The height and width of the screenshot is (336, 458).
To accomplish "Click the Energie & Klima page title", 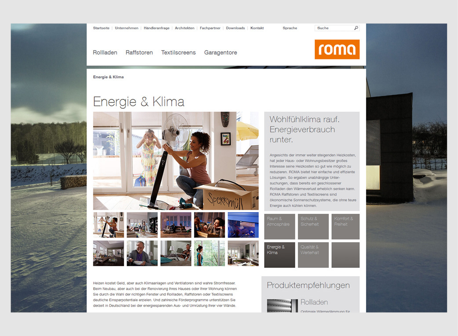I will point(139,102).
